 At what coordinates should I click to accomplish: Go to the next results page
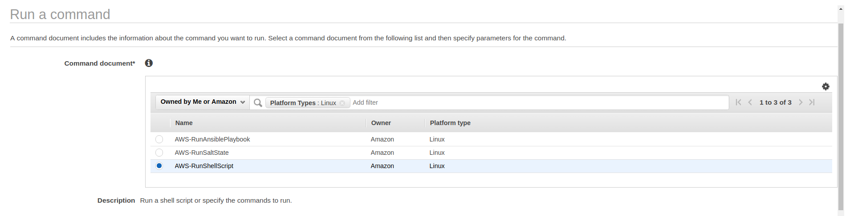click(801, 102)
